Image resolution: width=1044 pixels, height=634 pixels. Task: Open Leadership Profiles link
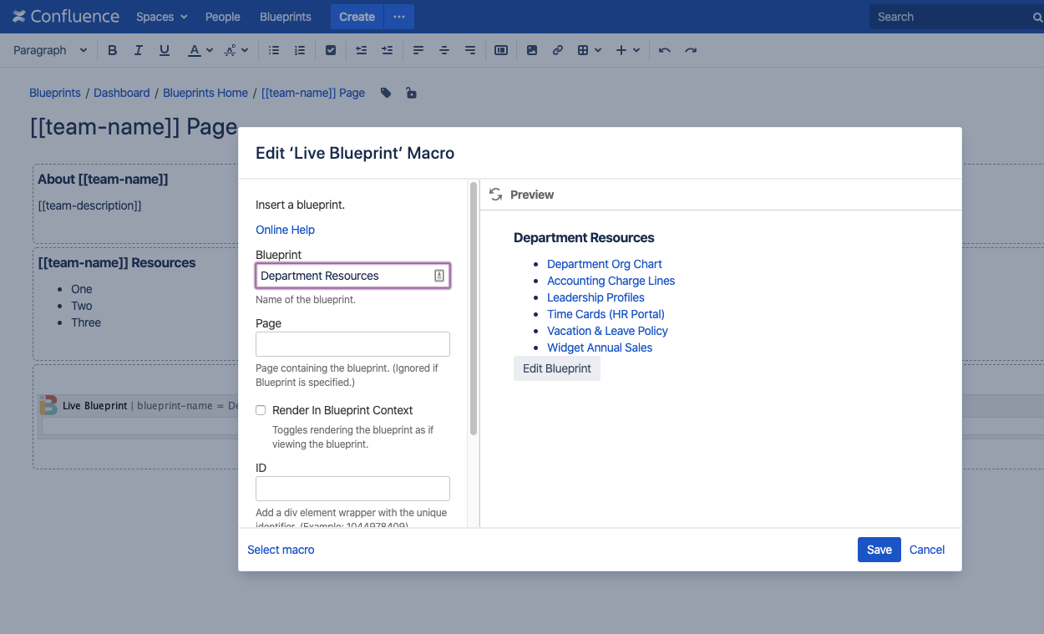tap(596, 297)
